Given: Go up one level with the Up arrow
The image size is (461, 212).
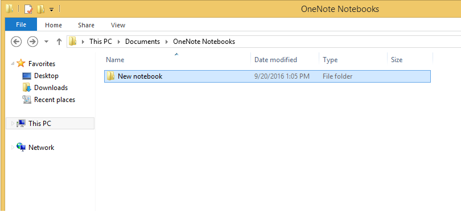Looking at the screenshot, I should point(59,42).
